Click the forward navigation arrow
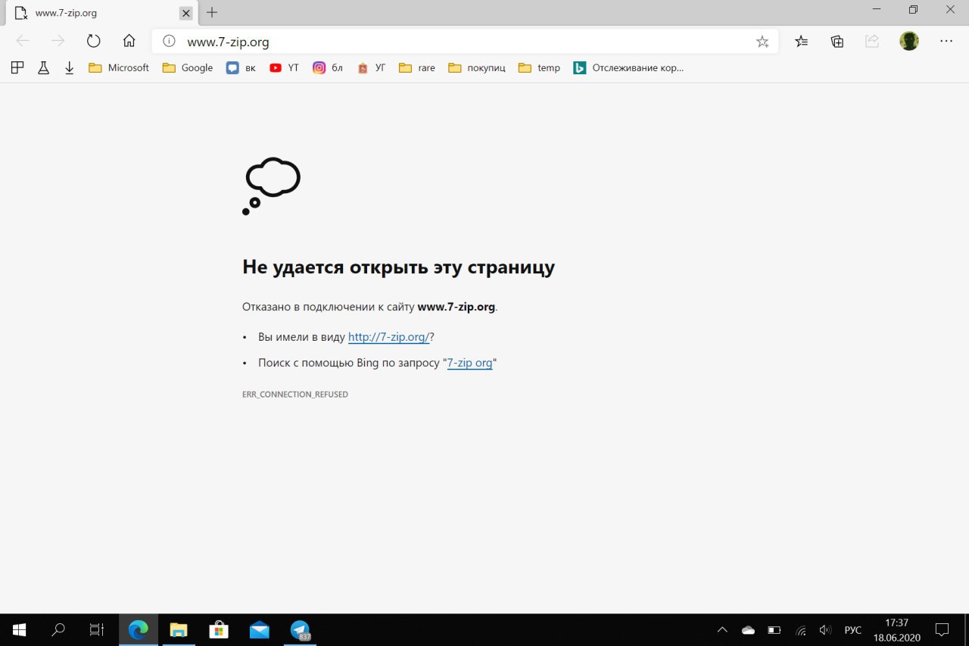The width and height of the screenshot is (969, 646). (x=58, y=42)
